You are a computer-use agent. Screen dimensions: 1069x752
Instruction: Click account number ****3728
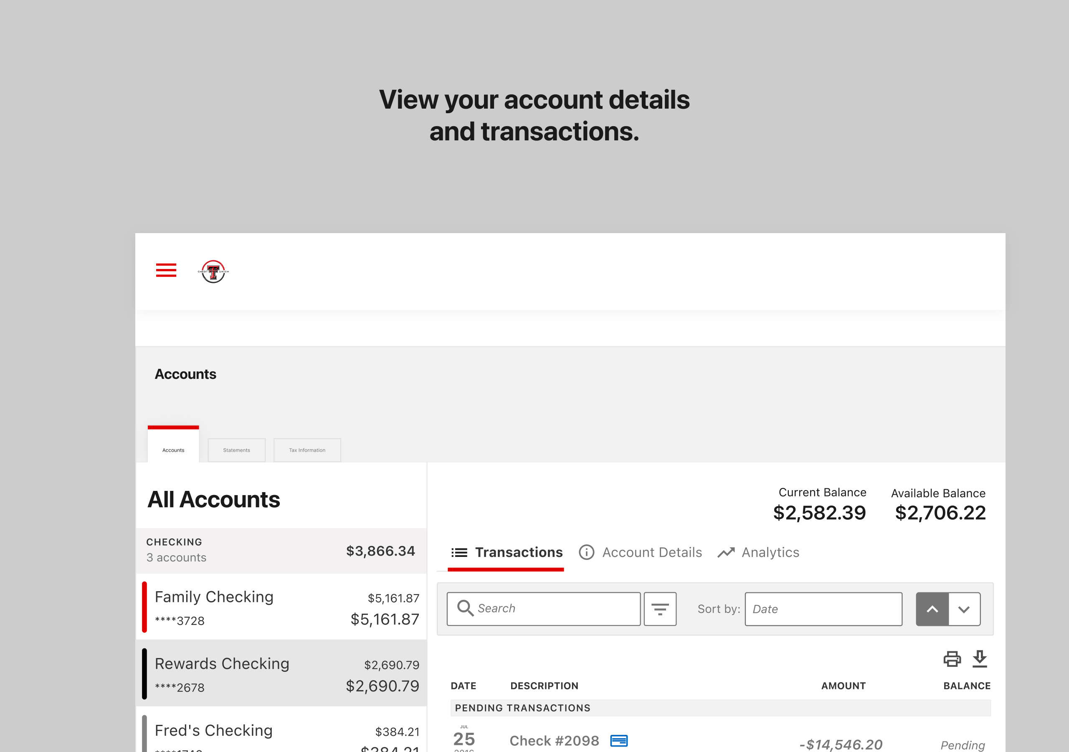[x=180, y=621]
